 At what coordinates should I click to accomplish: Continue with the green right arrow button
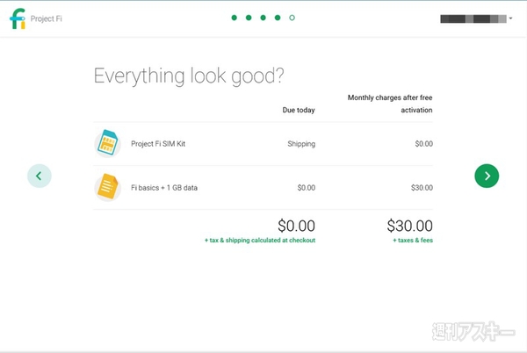pos(487,176)
